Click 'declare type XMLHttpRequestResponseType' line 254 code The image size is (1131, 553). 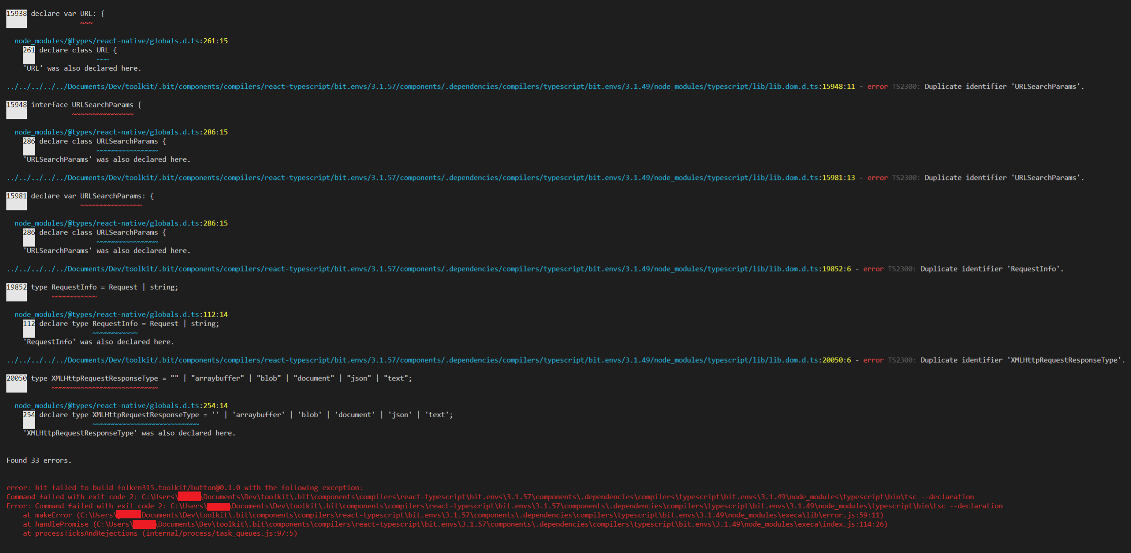(x=246, y=415)
